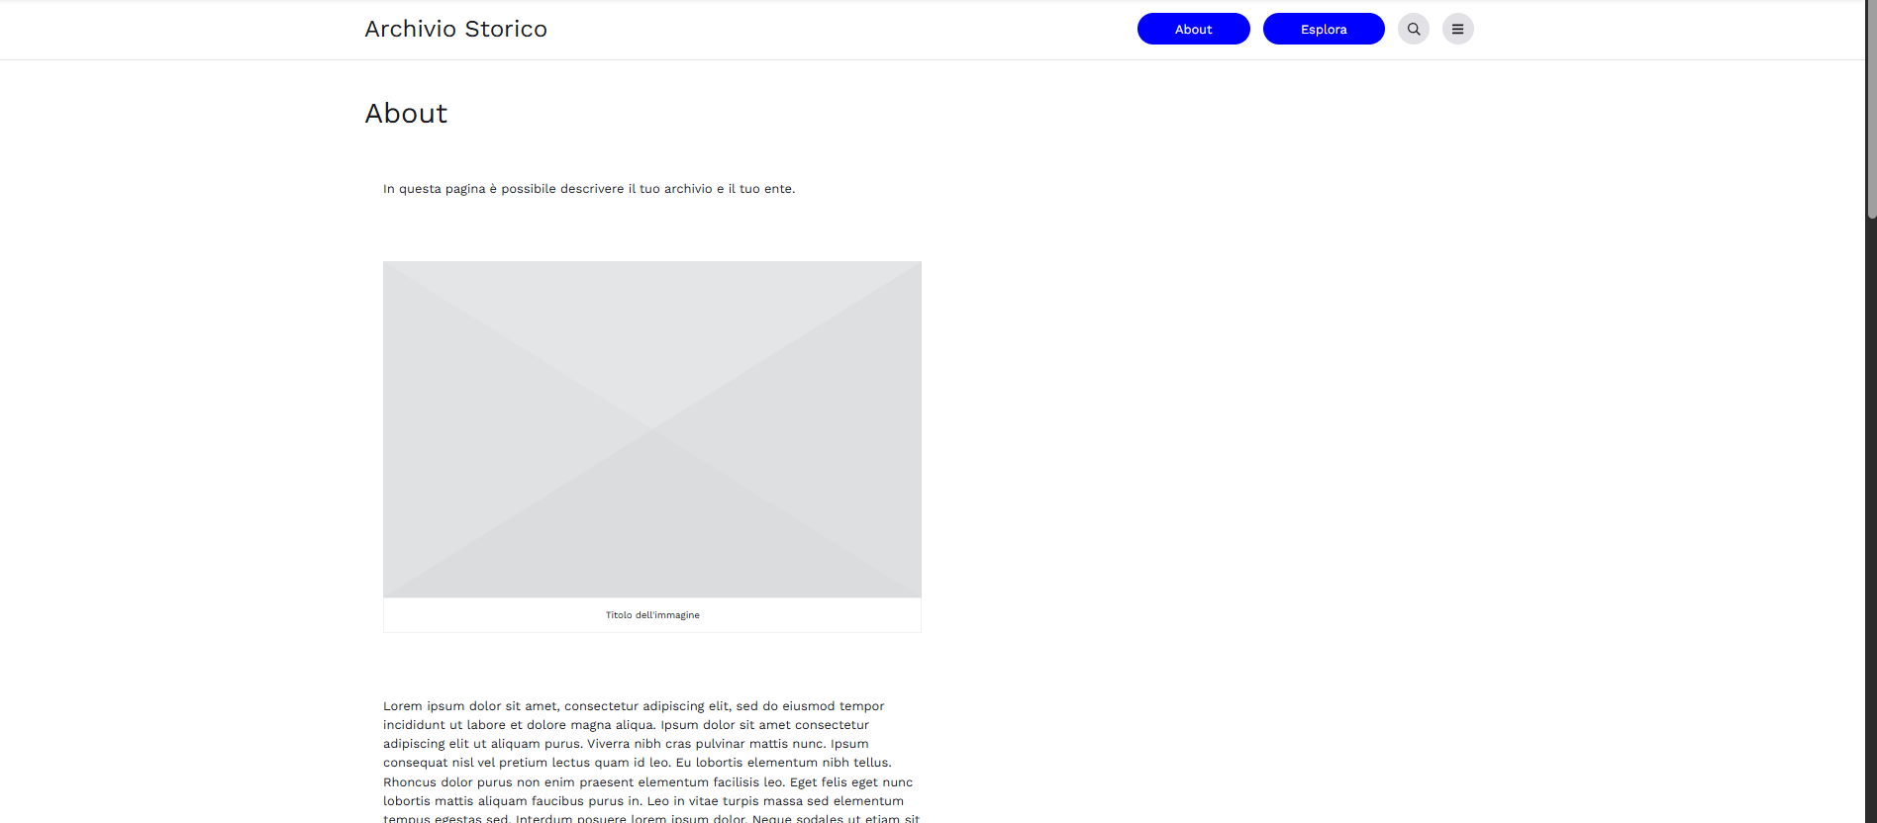The width and height of the screenshot is (1877, 823).
Task: Click the 'Titolo dell'immagine' caption
Action: [x=652, y=615]
